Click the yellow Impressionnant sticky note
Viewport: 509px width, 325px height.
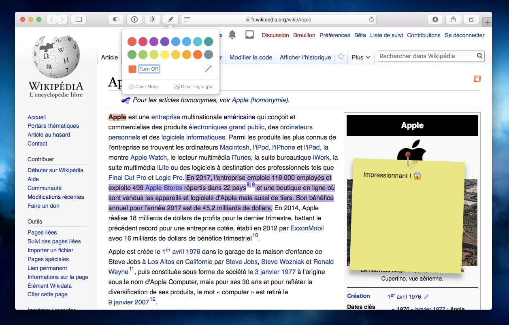[x=407, y=215]
